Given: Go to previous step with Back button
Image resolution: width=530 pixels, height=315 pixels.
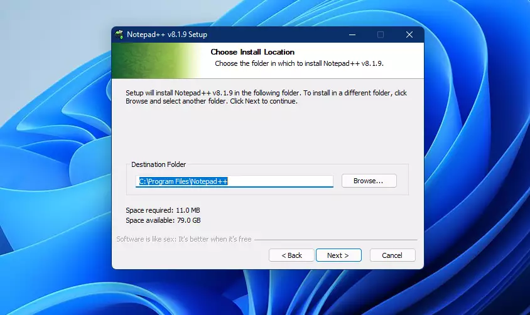Looking at the screenshot, I should 291,255.
